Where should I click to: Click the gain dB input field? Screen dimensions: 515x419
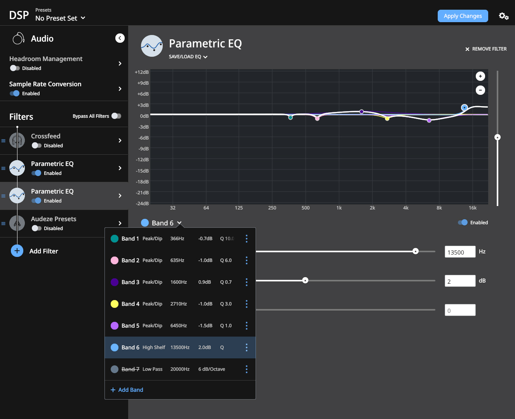(x=460, y=281)
